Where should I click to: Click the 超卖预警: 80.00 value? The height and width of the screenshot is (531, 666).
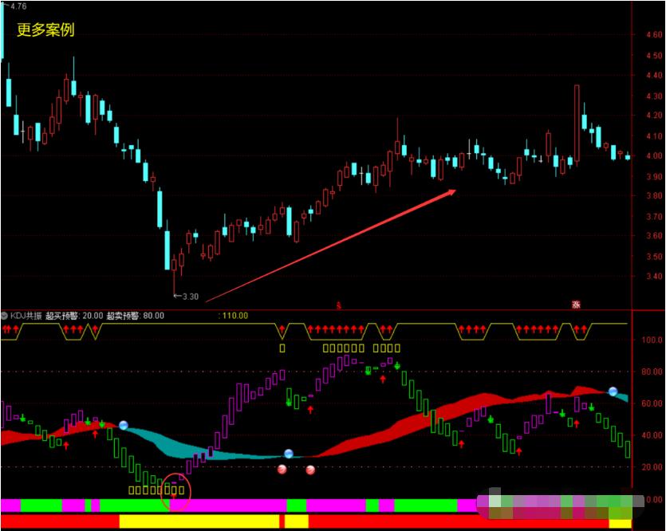135,316
